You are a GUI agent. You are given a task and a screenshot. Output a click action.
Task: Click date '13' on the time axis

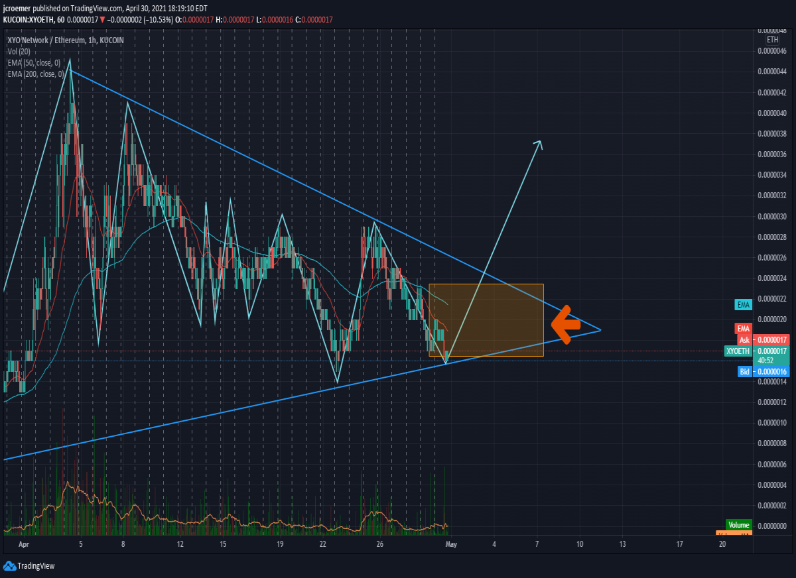(622, 544)
